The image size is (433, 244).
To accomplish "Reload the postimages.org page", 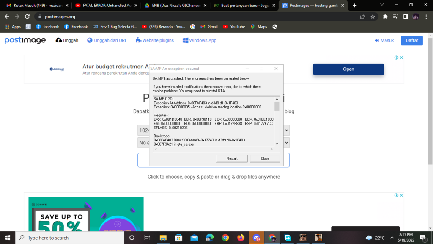I will 27,17.
